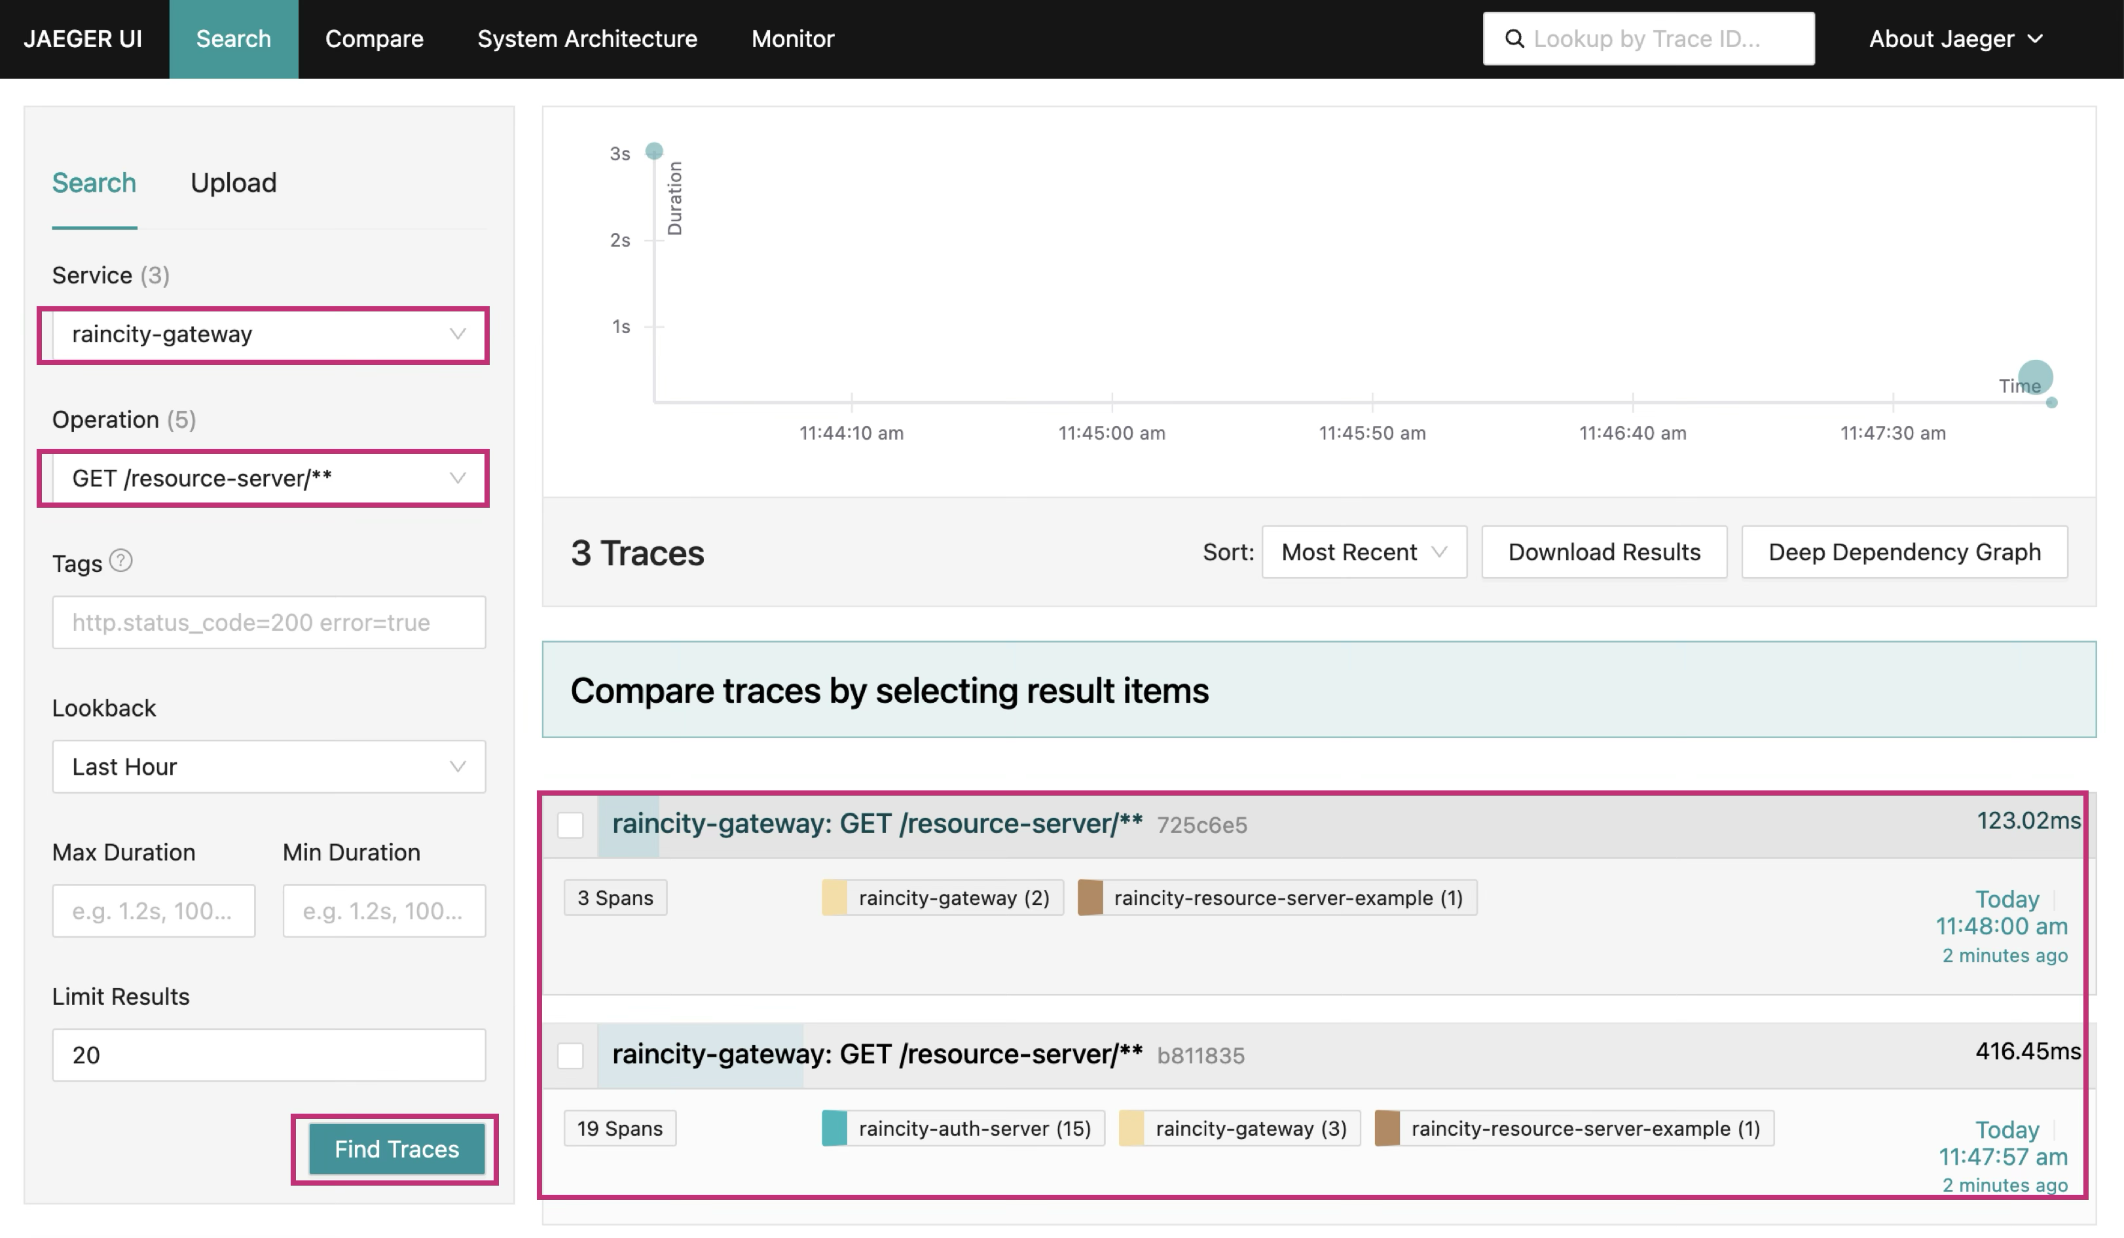Open the Search page in top navigation
Viewport: 2124px width, 1238px height.
point(234,39)
